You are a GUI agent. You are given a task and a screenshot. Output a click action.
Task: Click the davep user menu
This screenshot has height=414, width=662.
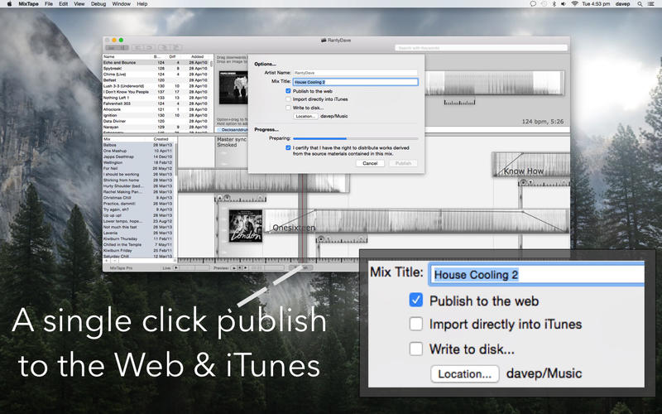pyautogui.click(x=623, y=4)
